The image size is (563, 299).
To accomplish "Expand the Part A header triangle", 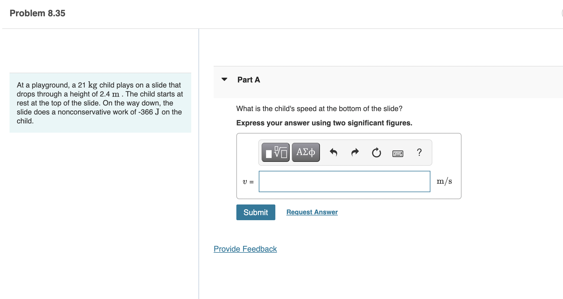I will tap(224, 79).
